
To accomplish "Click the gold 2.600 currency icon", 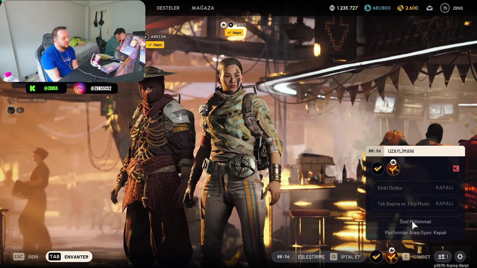I will pyautogui.click(x=401, y=8).
